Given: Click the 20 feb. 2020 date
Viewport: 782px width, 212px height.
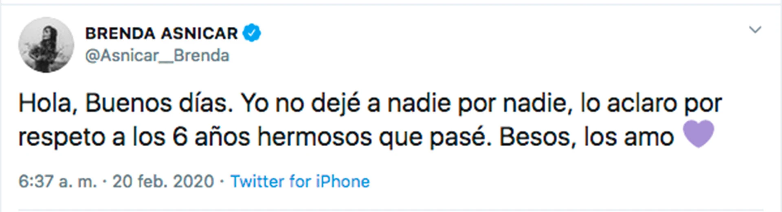Looking at the screenshot, I should point(163,182).
